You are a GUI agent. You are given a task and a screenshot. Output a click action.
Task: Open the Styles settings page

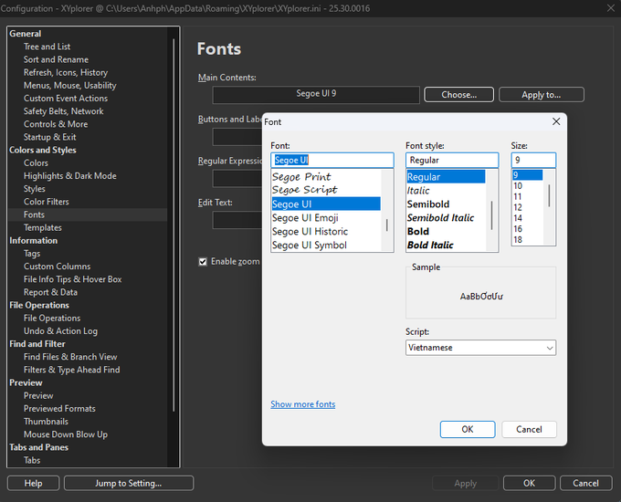[34, 189]
